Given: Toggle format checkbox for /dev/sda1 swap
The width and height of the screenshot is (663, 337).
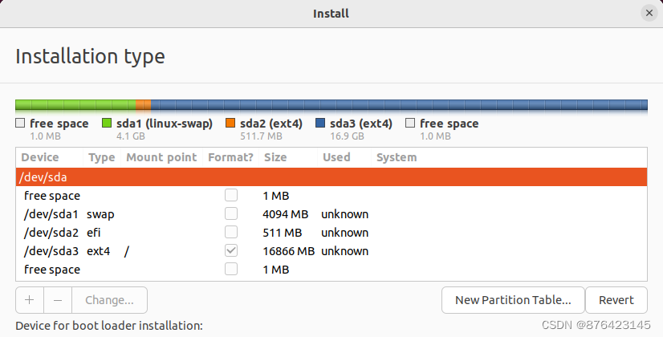Looking at the screenshot, I should click(231, 213).
